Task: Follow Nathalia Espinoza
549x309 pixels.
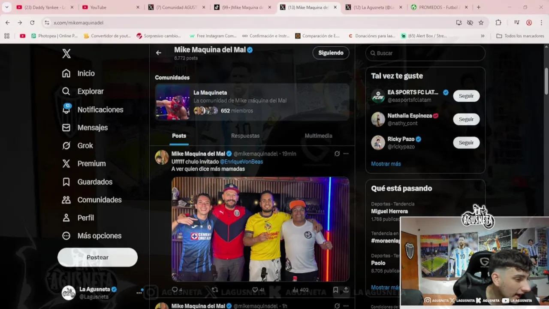Action: (x=466, y=119)
